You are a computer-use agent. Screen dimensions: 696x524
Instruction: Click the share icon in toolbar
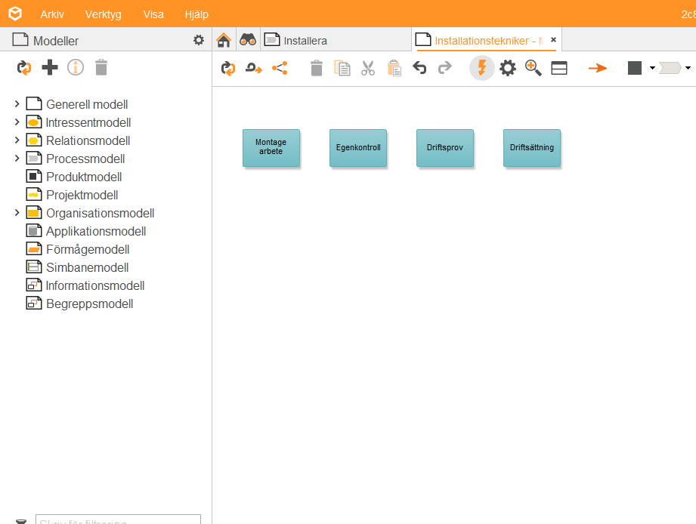[280, 69]
